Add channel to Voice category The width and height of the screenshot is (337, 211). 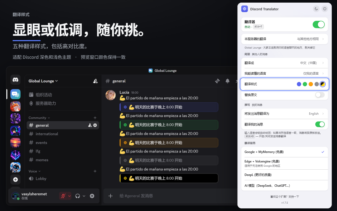click(x=95, y=171)
